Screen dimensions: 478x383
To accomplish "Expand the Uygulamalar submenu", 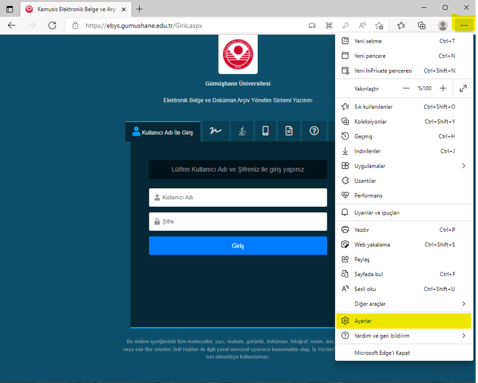I will [x=463, y=166].
